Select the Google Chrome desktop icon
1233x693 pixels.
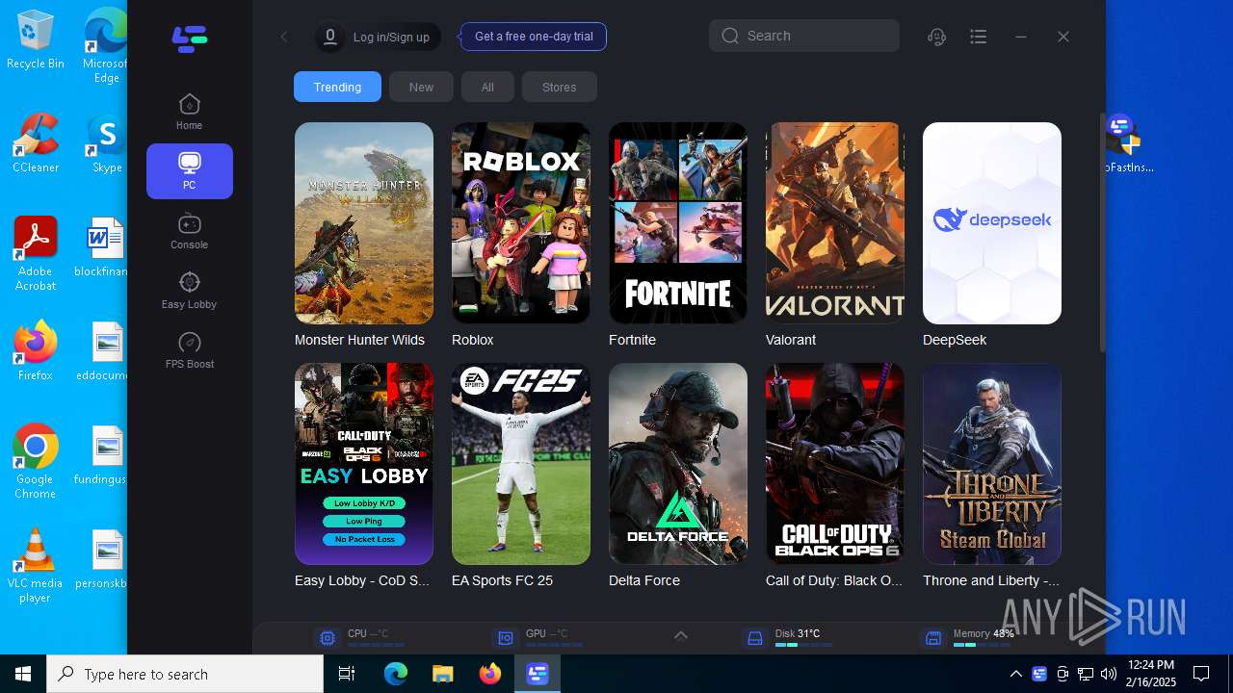(36, 462)
